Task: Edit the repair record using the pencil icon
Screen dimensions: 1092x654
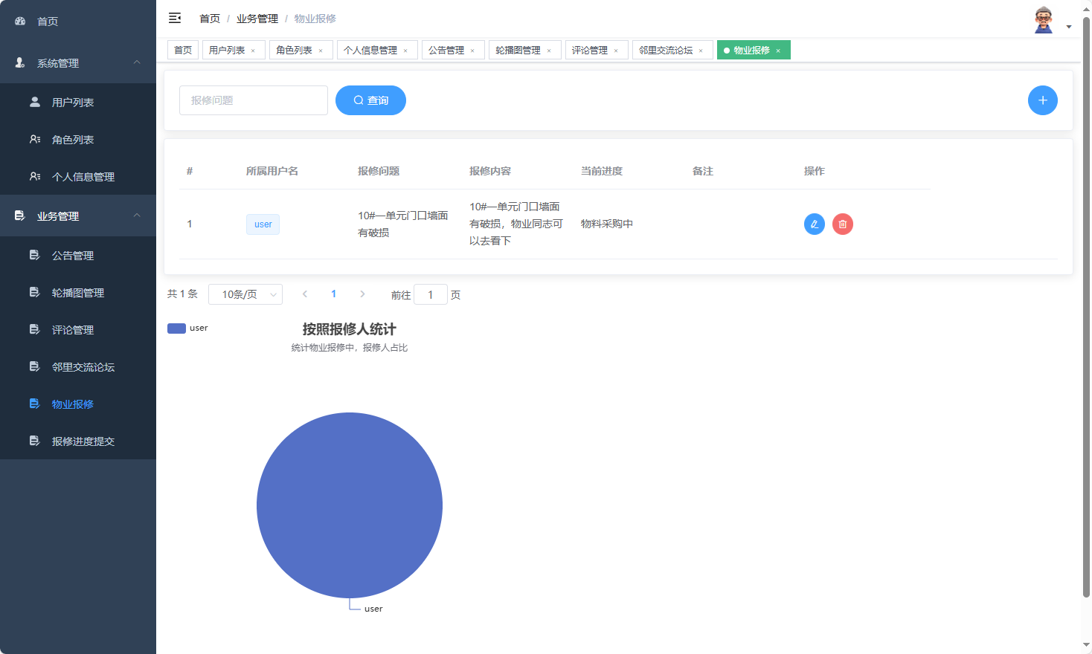Action: click(x=814, y=224)
